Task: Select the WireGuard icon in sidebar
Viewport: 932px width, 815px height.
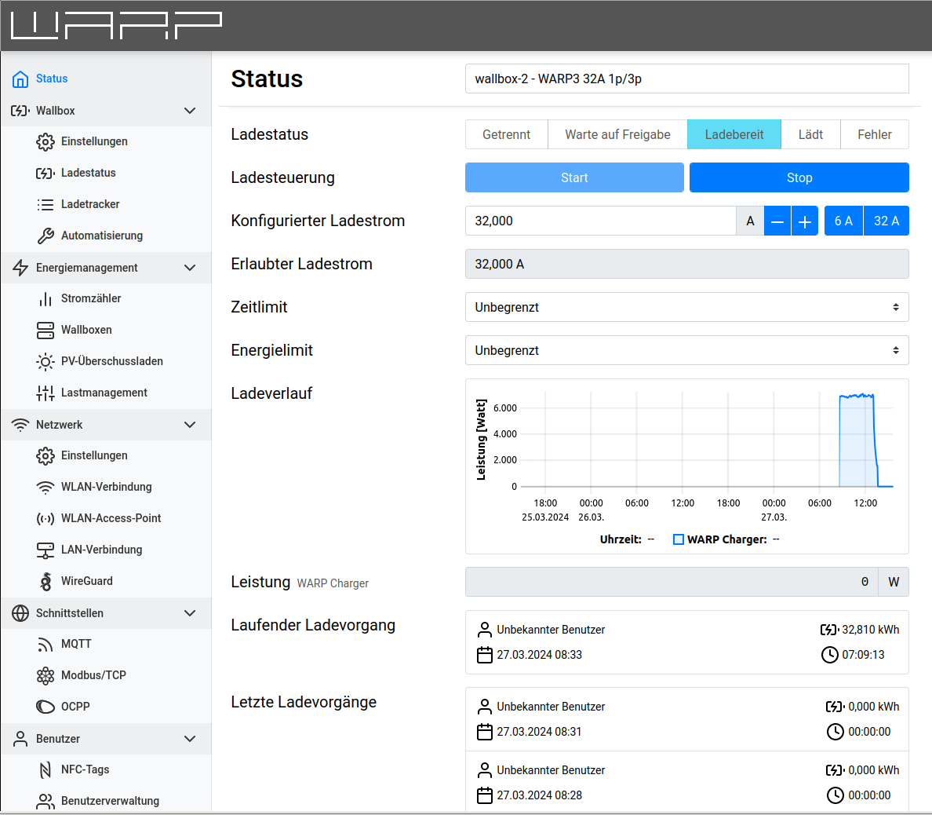Action: click(46, 581)
